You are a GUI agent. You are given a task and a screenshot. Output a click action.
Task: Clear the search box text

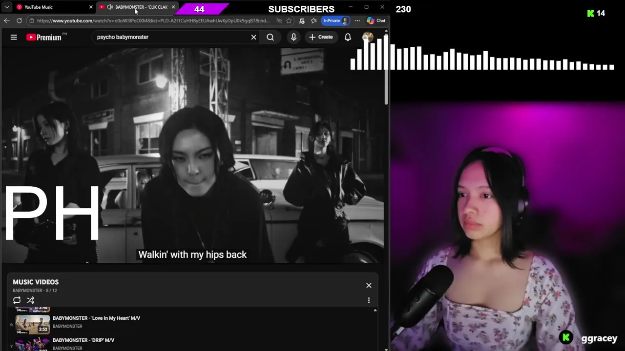coord(253,37)
